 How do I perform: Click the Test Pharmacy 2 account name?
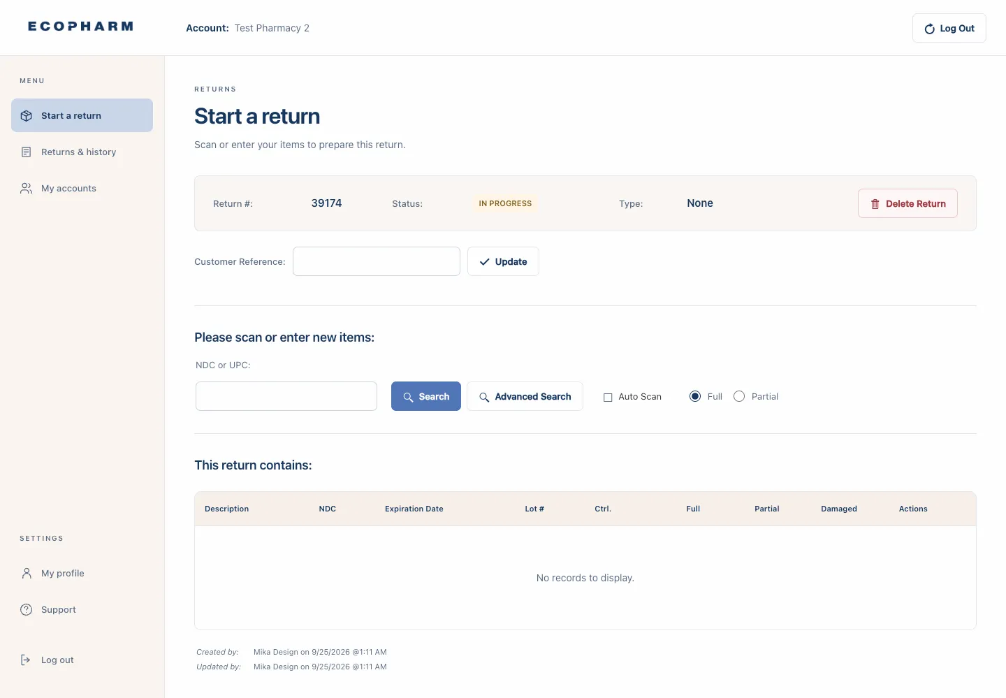click(272, 28)
